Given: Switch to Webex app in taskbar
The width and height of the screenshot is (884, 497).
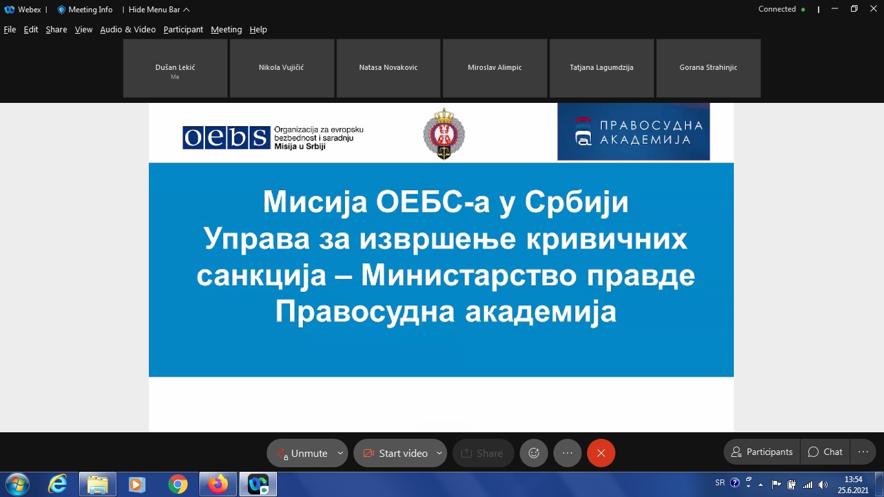Looking at the screenshot, I should (258, 484).
